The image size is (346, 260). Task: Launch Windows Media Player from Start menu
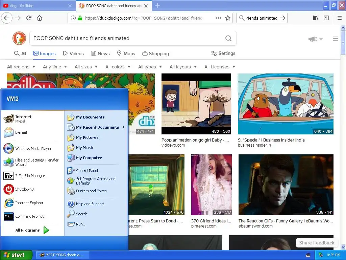[x=32, y=149]
